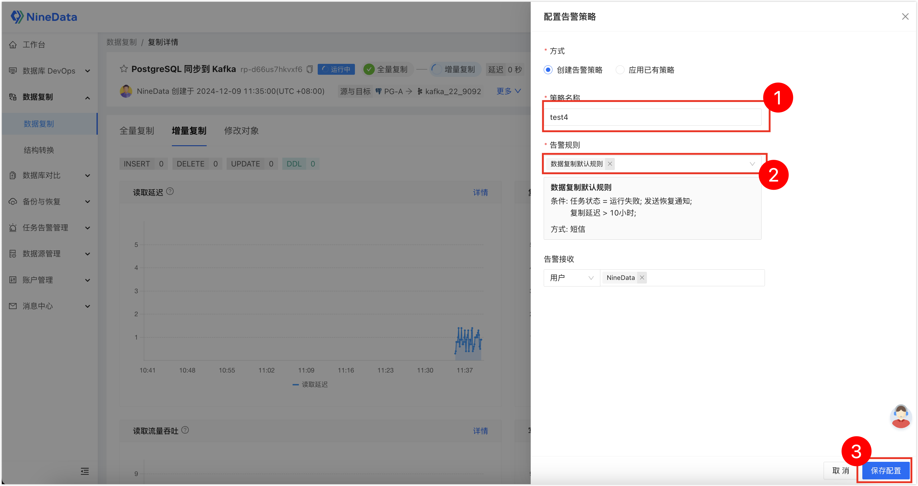
Task: Open the 告警规则 dropdown arrow
Action: [752, 164]
